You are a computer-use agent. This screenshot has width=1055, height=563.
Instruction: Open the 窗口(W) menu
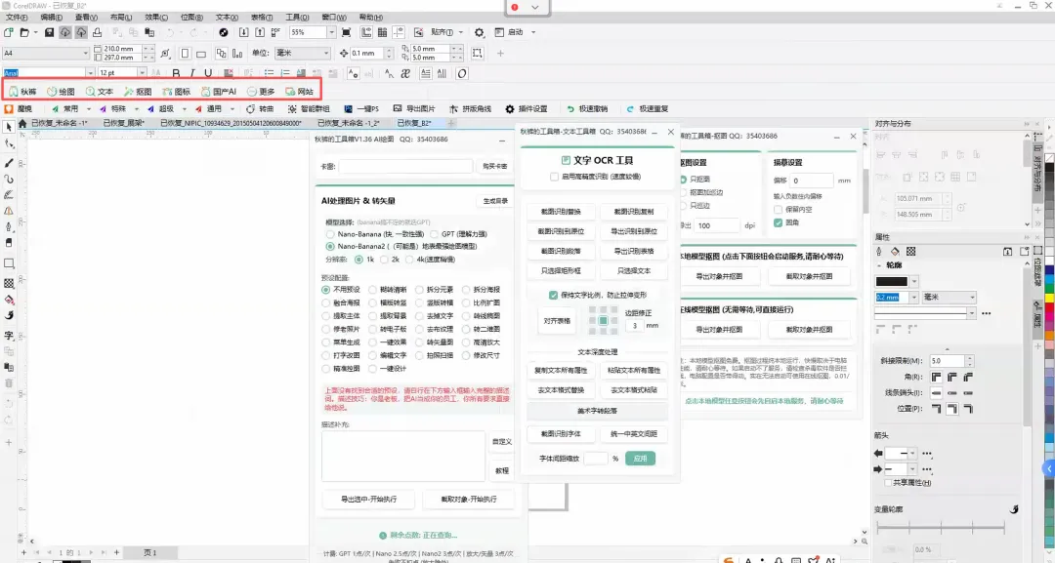pos(334,17)
